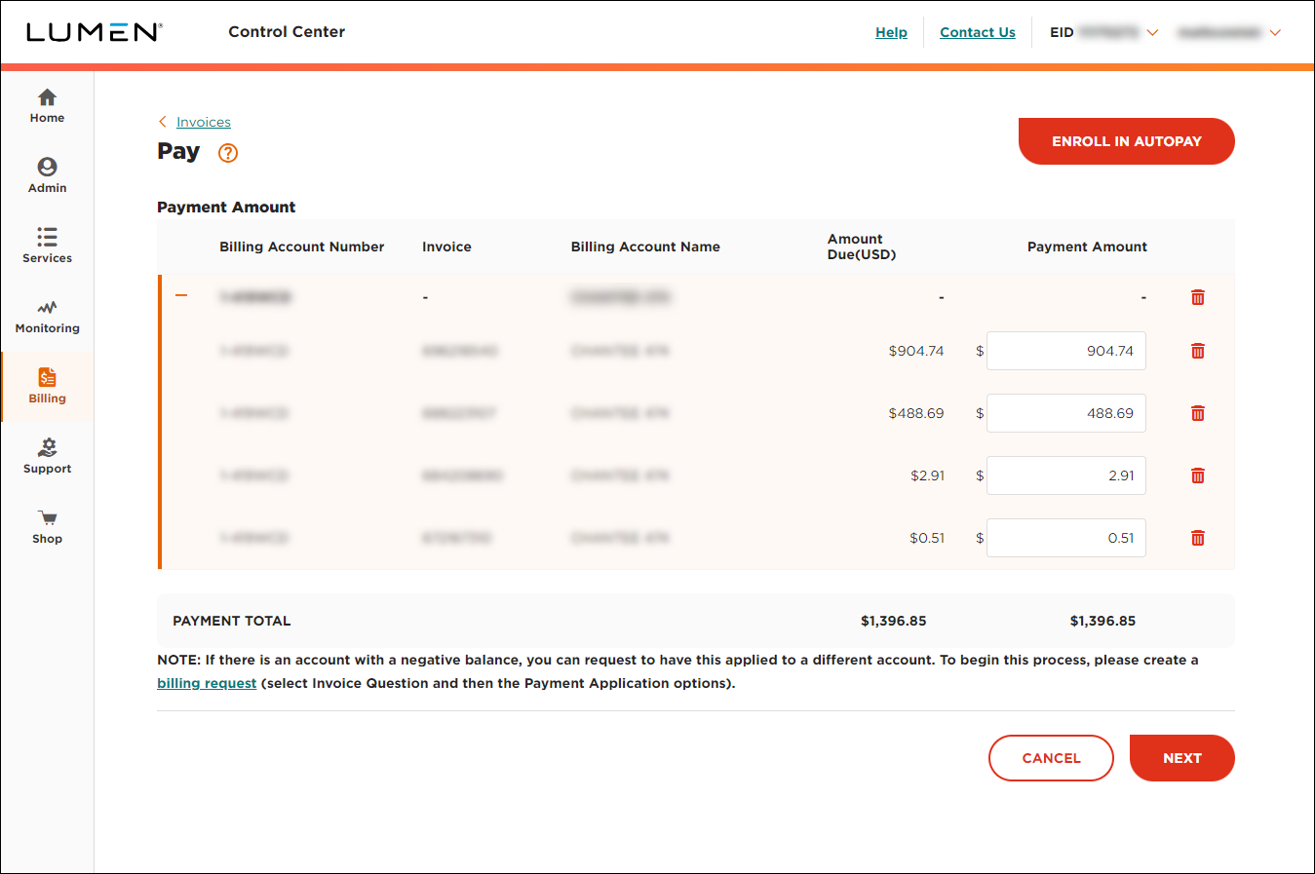Click the Lumen logo

(94, 32)
